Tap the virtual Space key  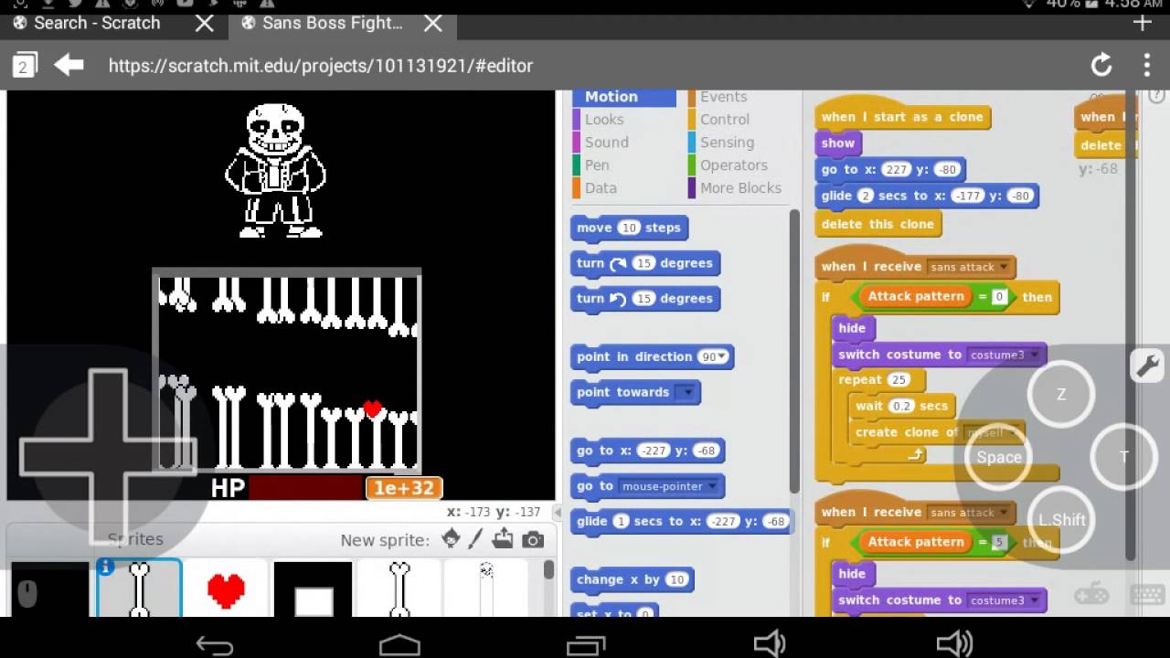pyautogui.click(x=998, y=457)
